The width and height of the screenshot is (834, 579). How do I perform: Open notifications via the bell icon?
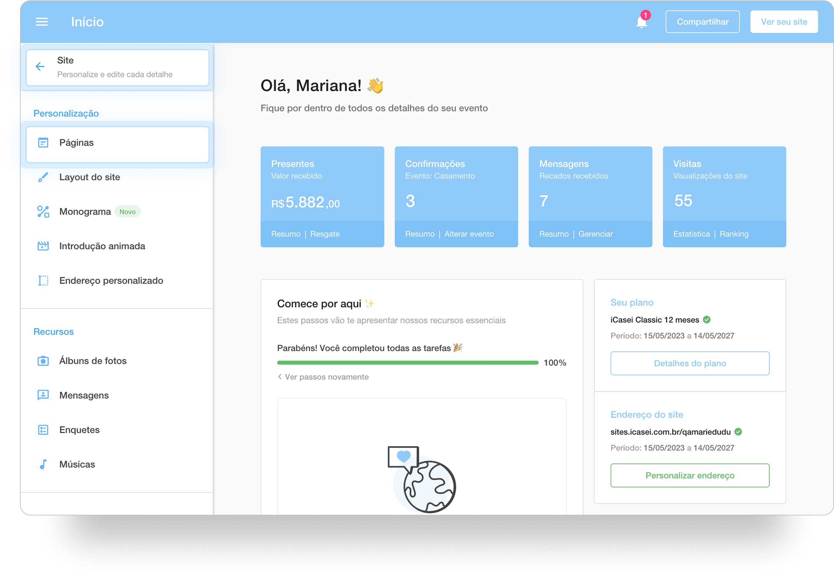pyautogui.click(x=641, y=22)
